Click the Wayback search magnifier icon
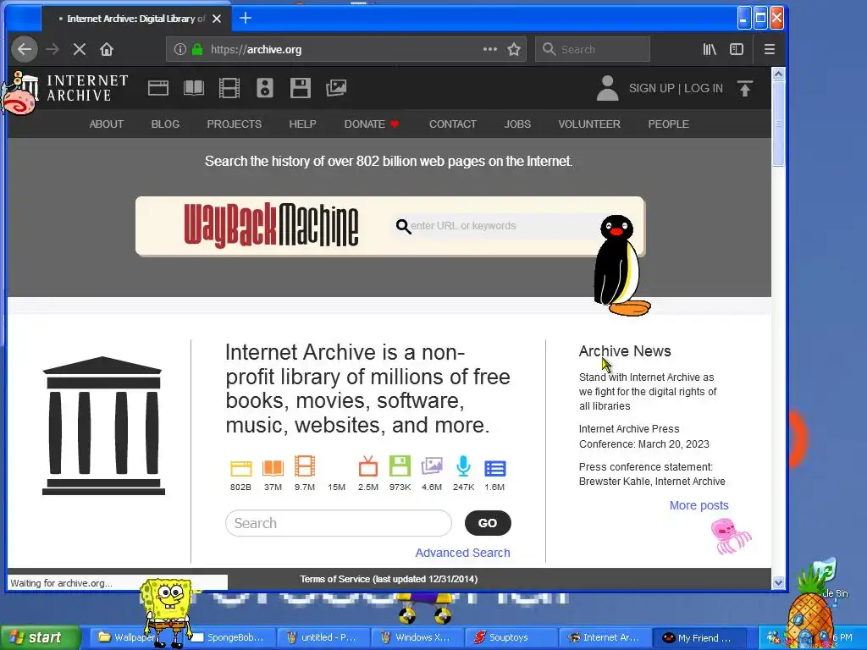Viewport: 867px width, 650px height. (x=403, y=226)
